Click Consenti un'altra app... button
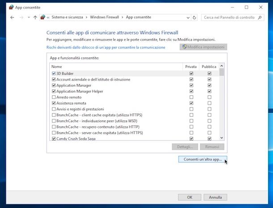 point(203,159)
